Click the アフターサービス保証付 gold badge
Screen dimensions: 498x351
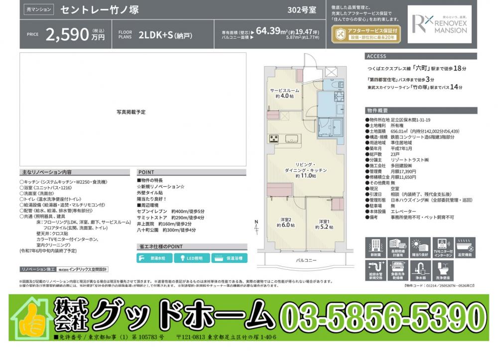pos(366,34)
